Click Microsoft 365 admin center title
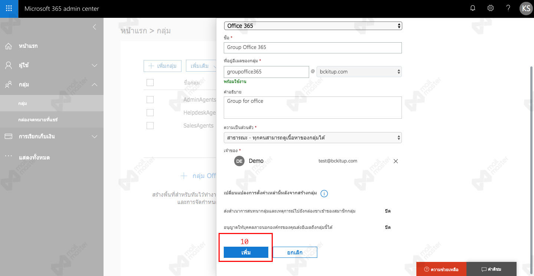534x276 pixels. (x=62, y=9)
